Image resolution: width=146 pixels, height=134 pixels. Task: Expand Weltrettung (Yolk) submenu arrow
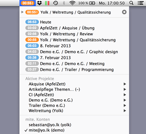click(125, 111)
